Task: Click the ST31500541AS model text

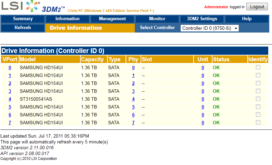Action: pyautogui.click(x=36, y=99)
